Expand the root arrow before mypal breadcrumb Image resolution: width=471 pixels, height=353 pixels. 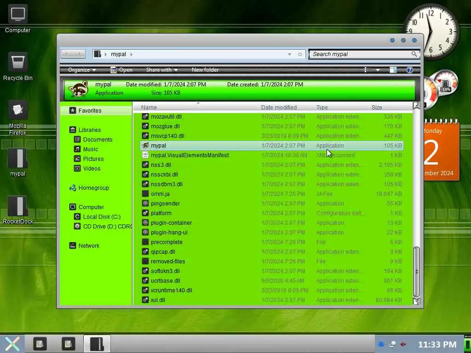(x=106, y=54)
